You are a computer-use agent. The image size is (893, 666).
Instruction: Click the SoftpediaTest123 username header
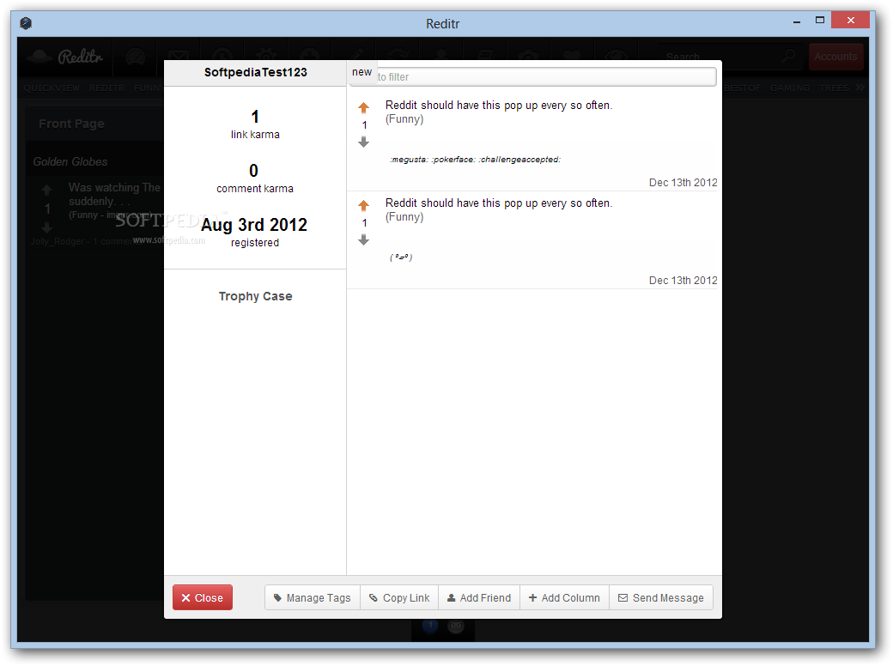(255, 72)
